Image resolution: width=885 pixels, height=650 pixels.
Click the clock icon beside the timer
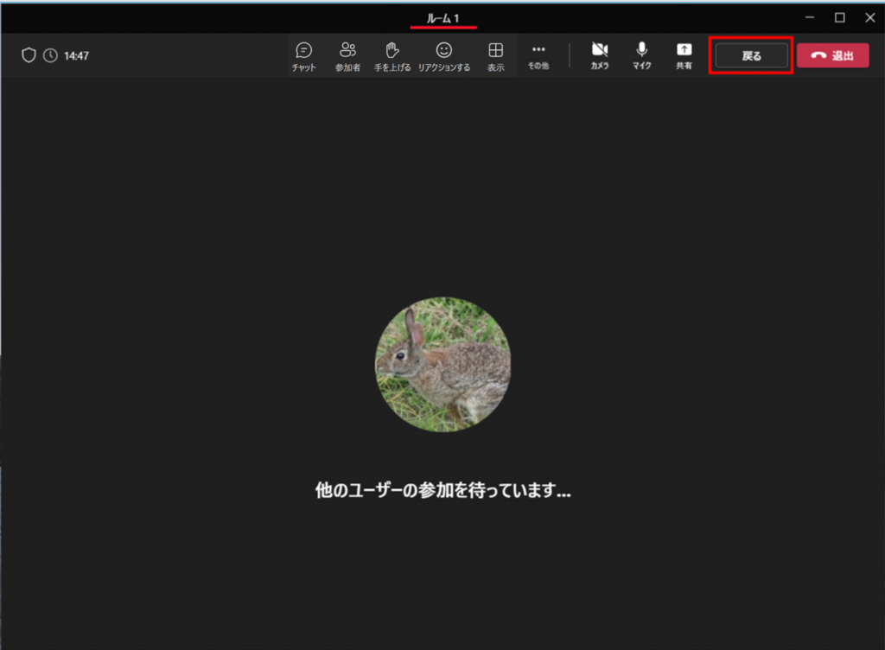(51, 56)
